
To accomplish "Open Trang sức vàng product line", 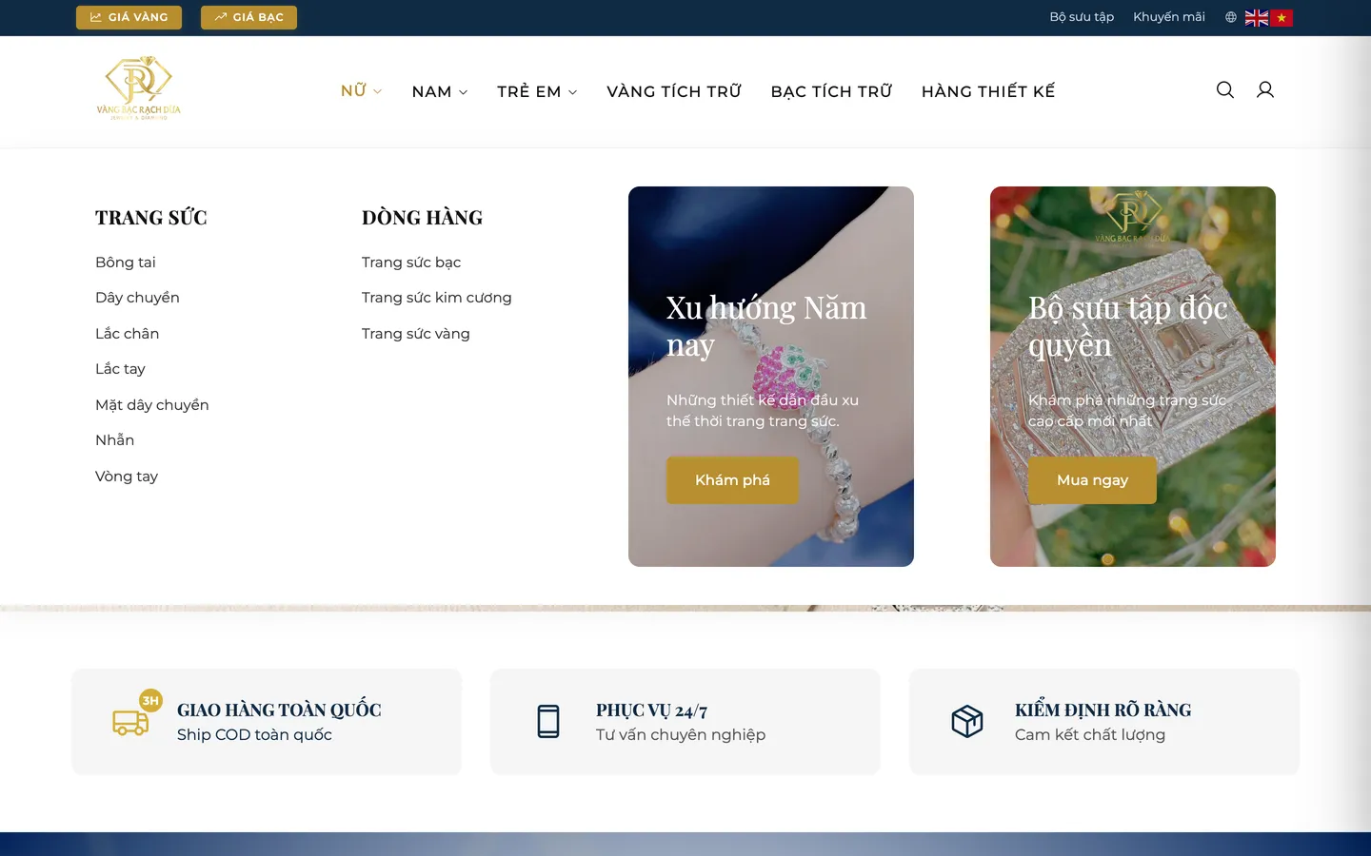I will (416, 334).
